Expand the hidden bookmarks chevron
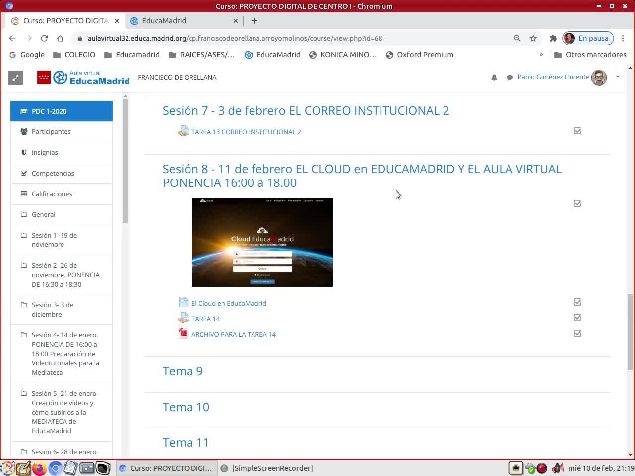635x476 pixels. [x=541, y=55]
